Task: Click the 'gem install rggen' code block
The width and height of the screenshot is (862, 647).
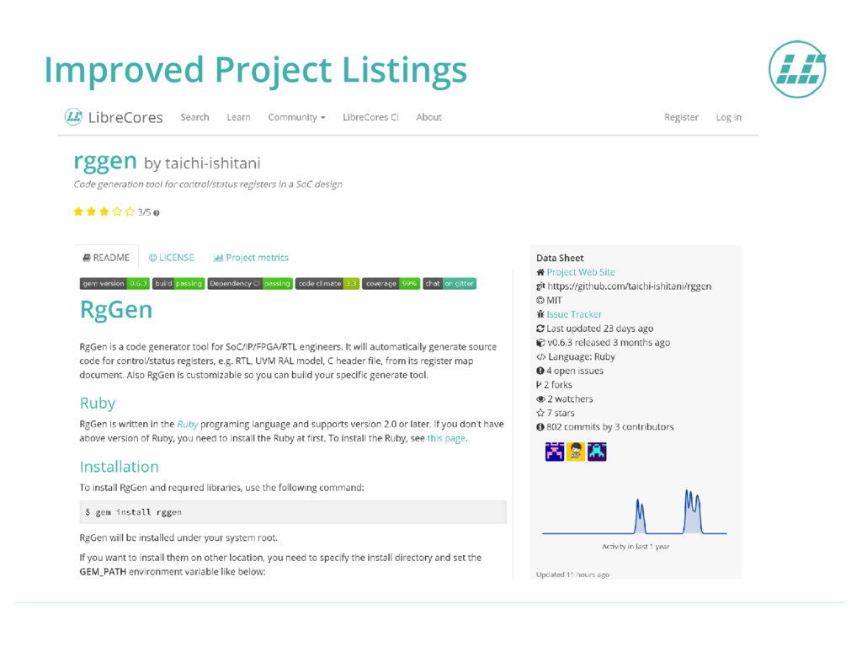Action: (x=293, y=512)
